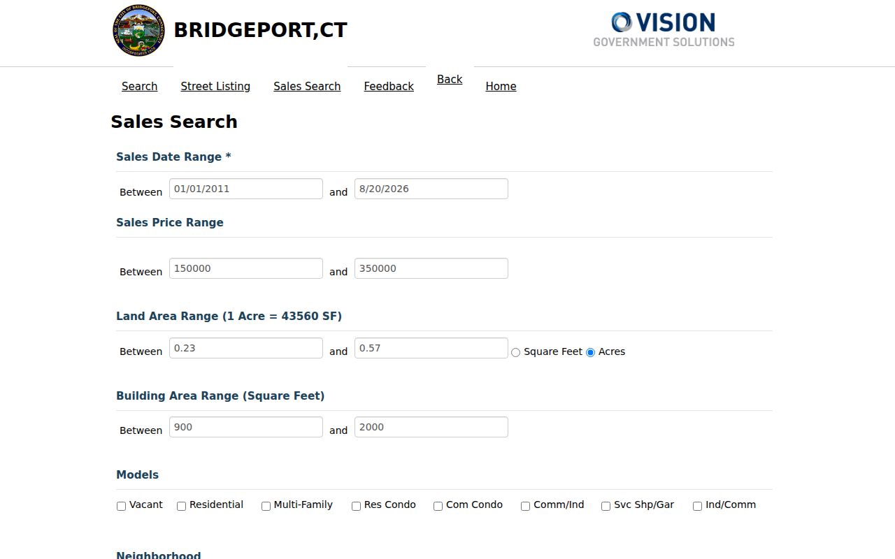
Task: Tick the Com Condo checkbox
Action: coord(438,506)
